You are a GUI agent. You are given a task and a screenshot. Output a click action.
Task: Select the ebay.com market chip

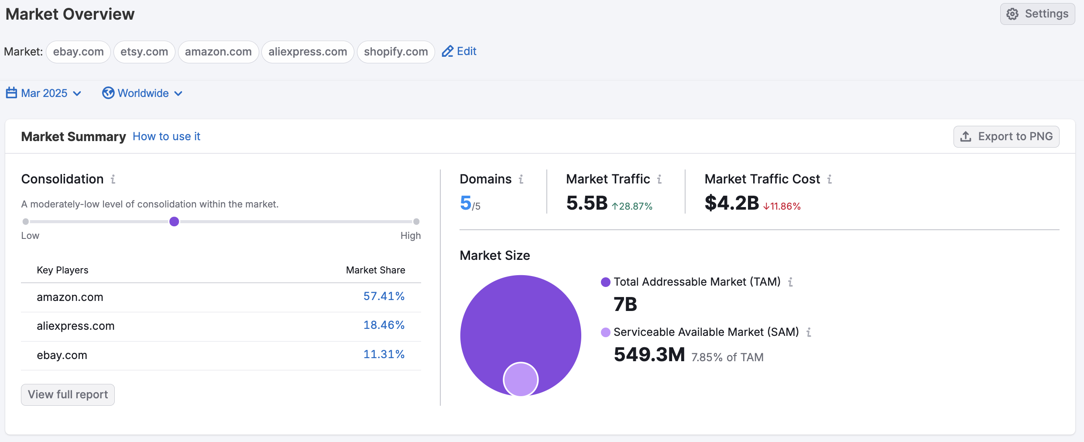[x=78, y=52]
